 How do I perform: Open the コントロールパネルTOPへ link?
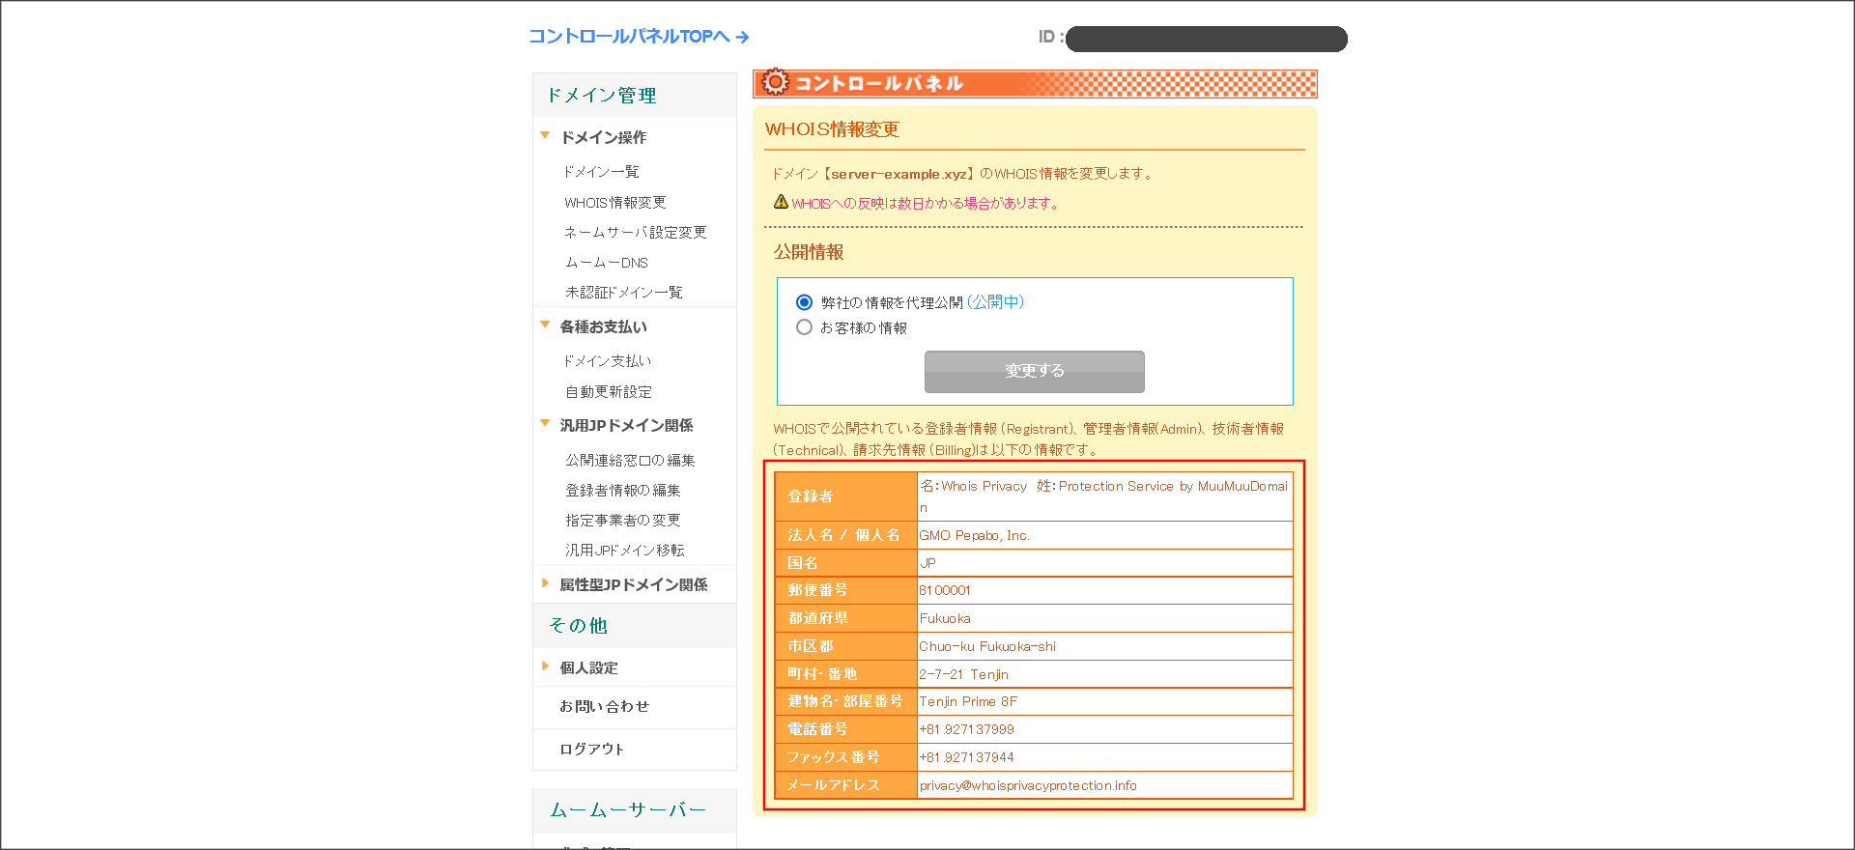click(639, 37)
